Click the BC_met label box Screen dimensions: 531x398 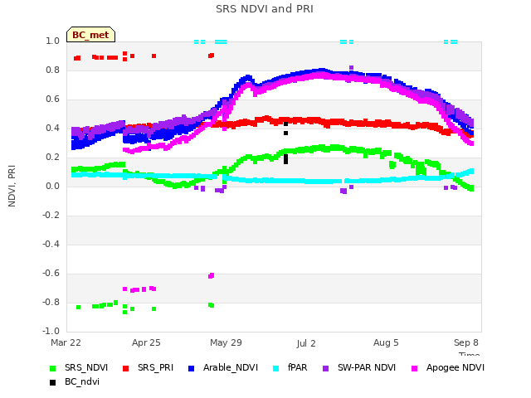tap(90, 35)
